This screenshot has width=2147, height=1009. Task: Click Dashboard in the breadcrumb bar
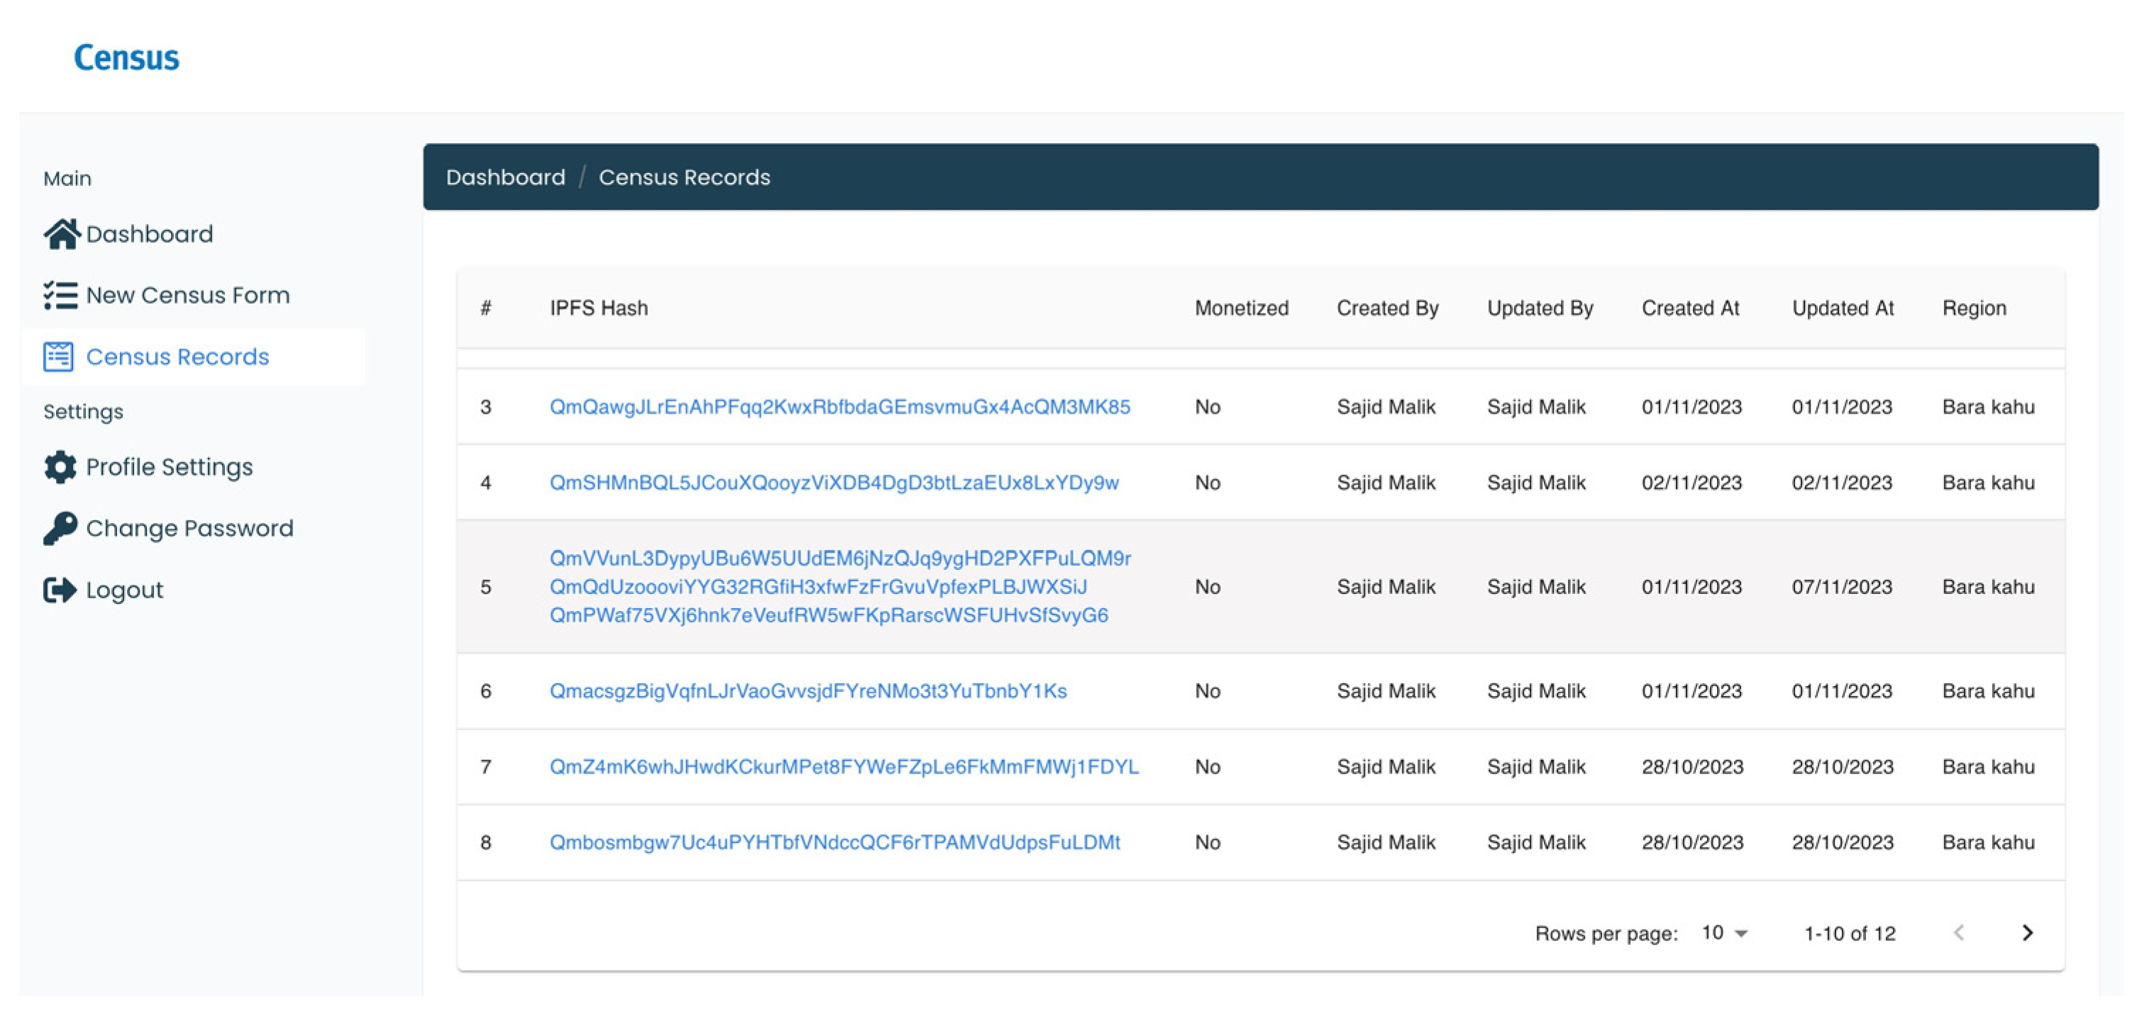(505, 177)
